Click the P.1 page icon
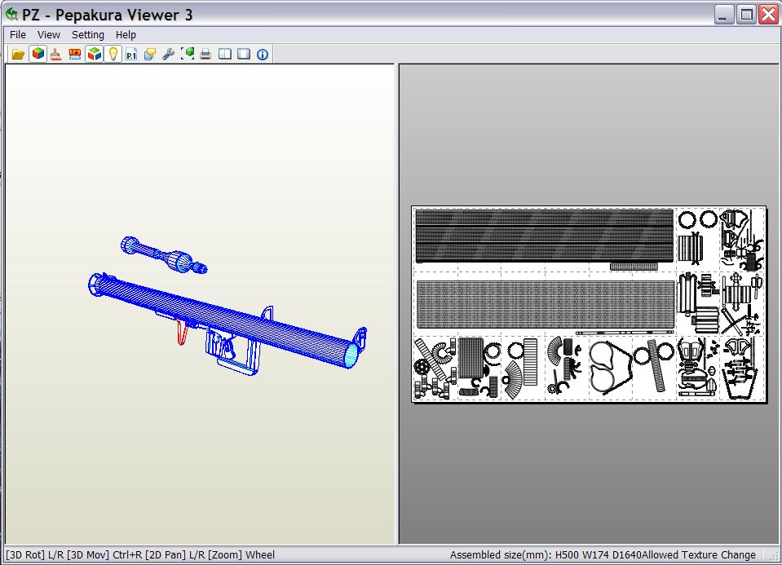 [x=131, y=55]
